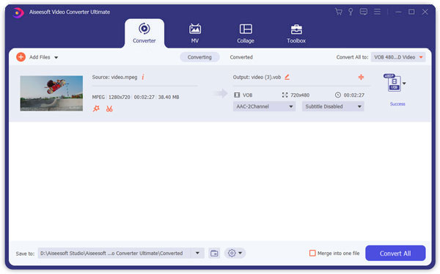This screenshot has height=274, width=440.
Task: Switch to the MV tab
Action: coord(195,34)
